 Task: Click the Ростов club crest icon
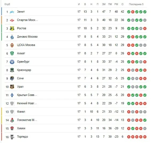(12, 28)
